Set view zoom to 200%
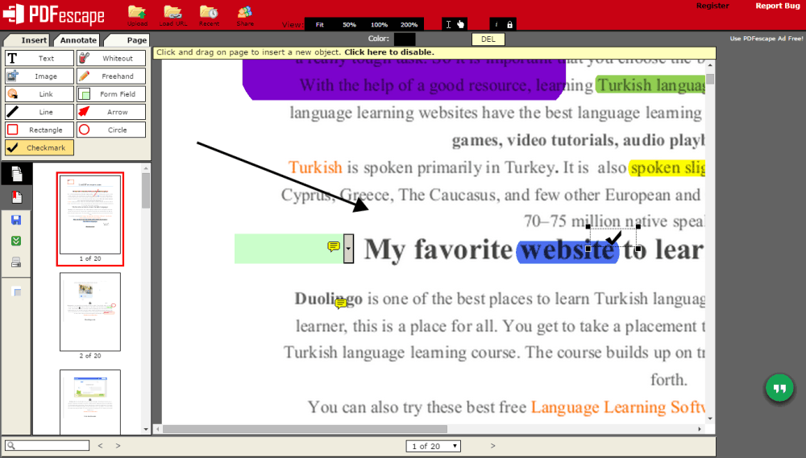 tap(409, 25)
